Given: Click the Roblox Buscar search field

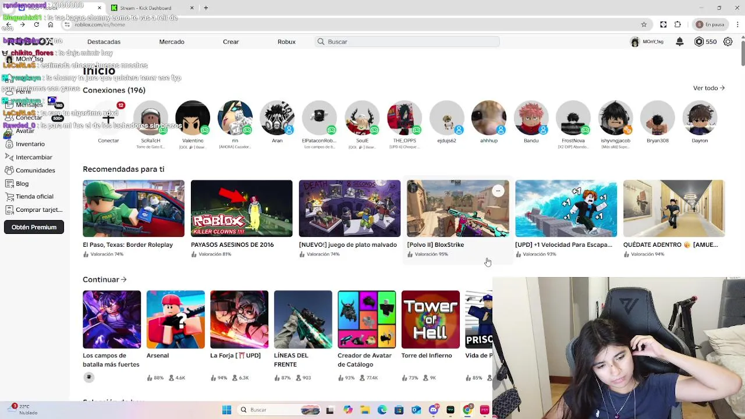Looking at the screenshot, I should [x=407, y=42].
